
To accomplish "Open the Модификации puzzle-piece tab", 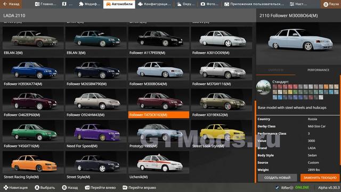I will pos(90,4).
